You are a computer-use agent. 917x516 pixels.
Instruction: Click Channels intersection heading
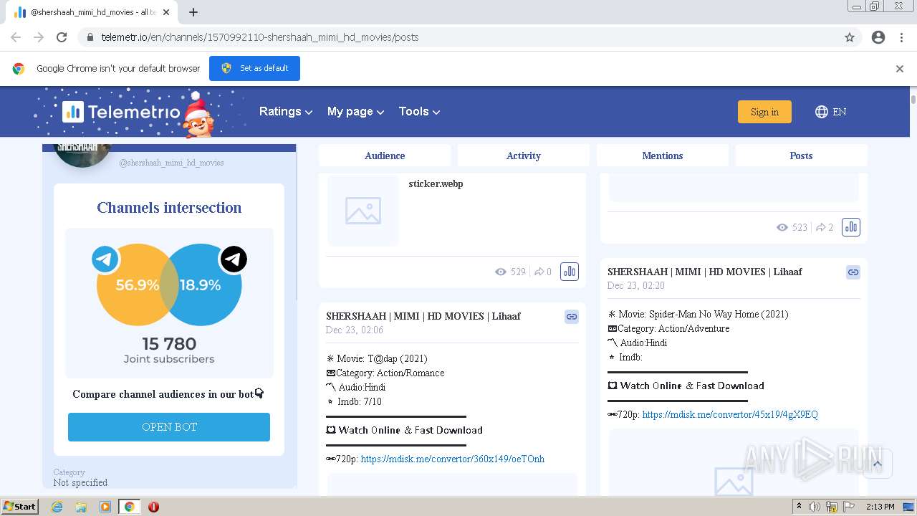click(x=169, y=208)
